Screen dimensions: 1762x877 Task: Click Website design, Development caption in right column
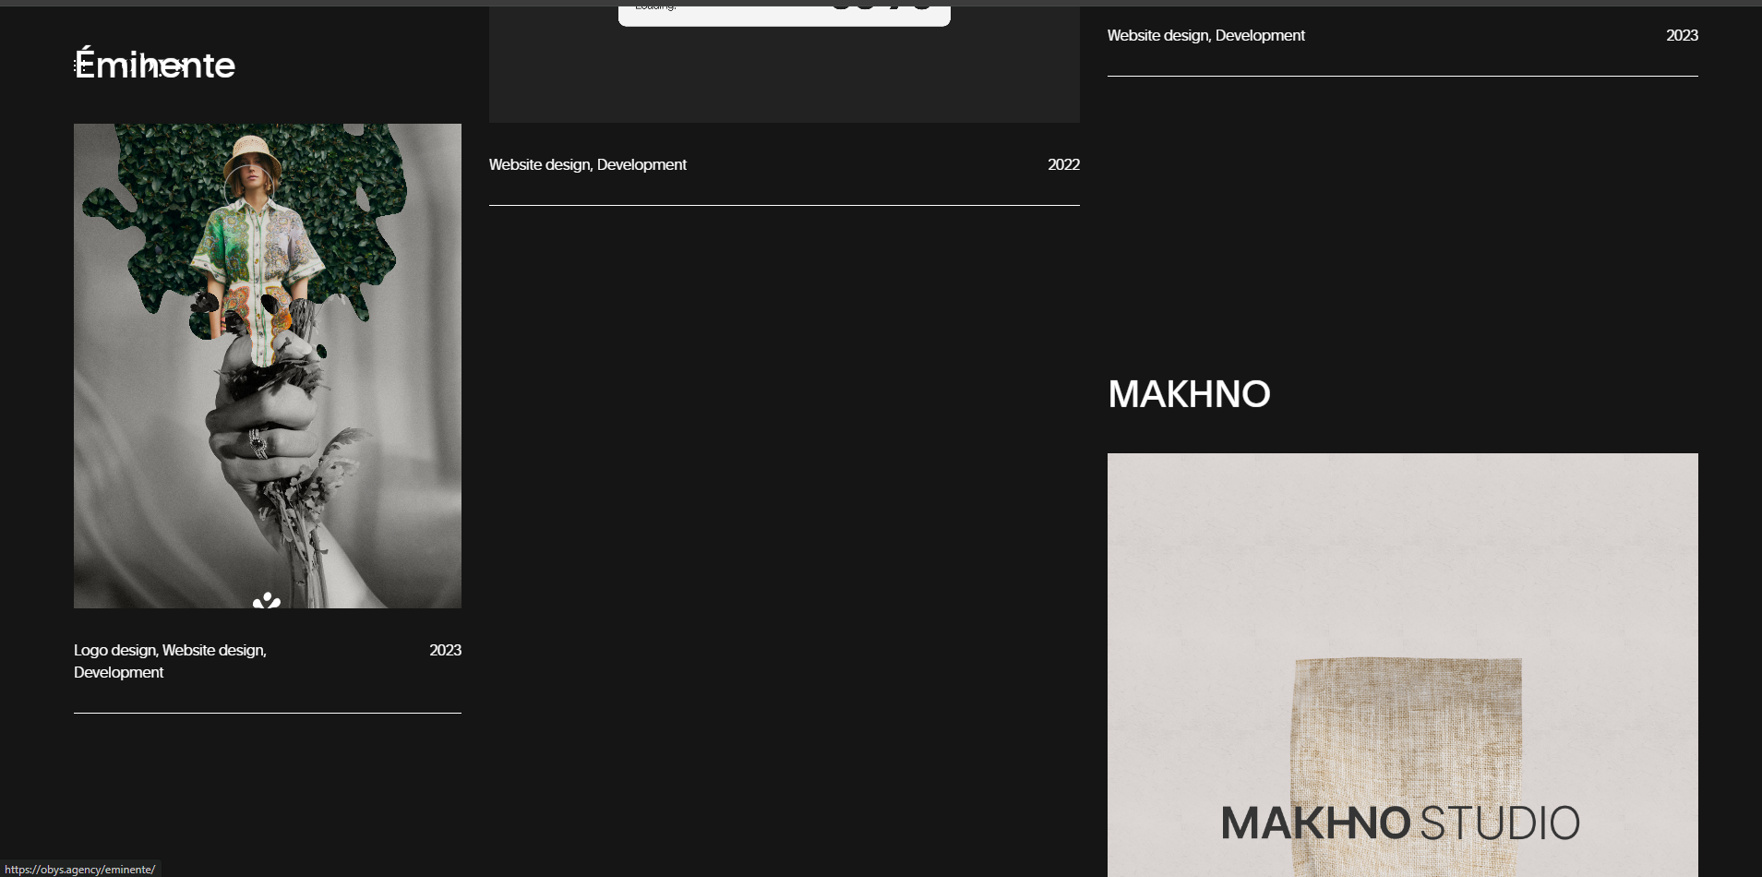coord(1206,35)
